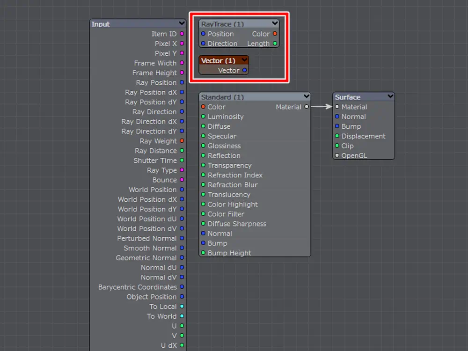This screenshot has height=351, width=468.
Task: Toggle the Vector (1) node expander arrow
Action: [x=244, y=60]
